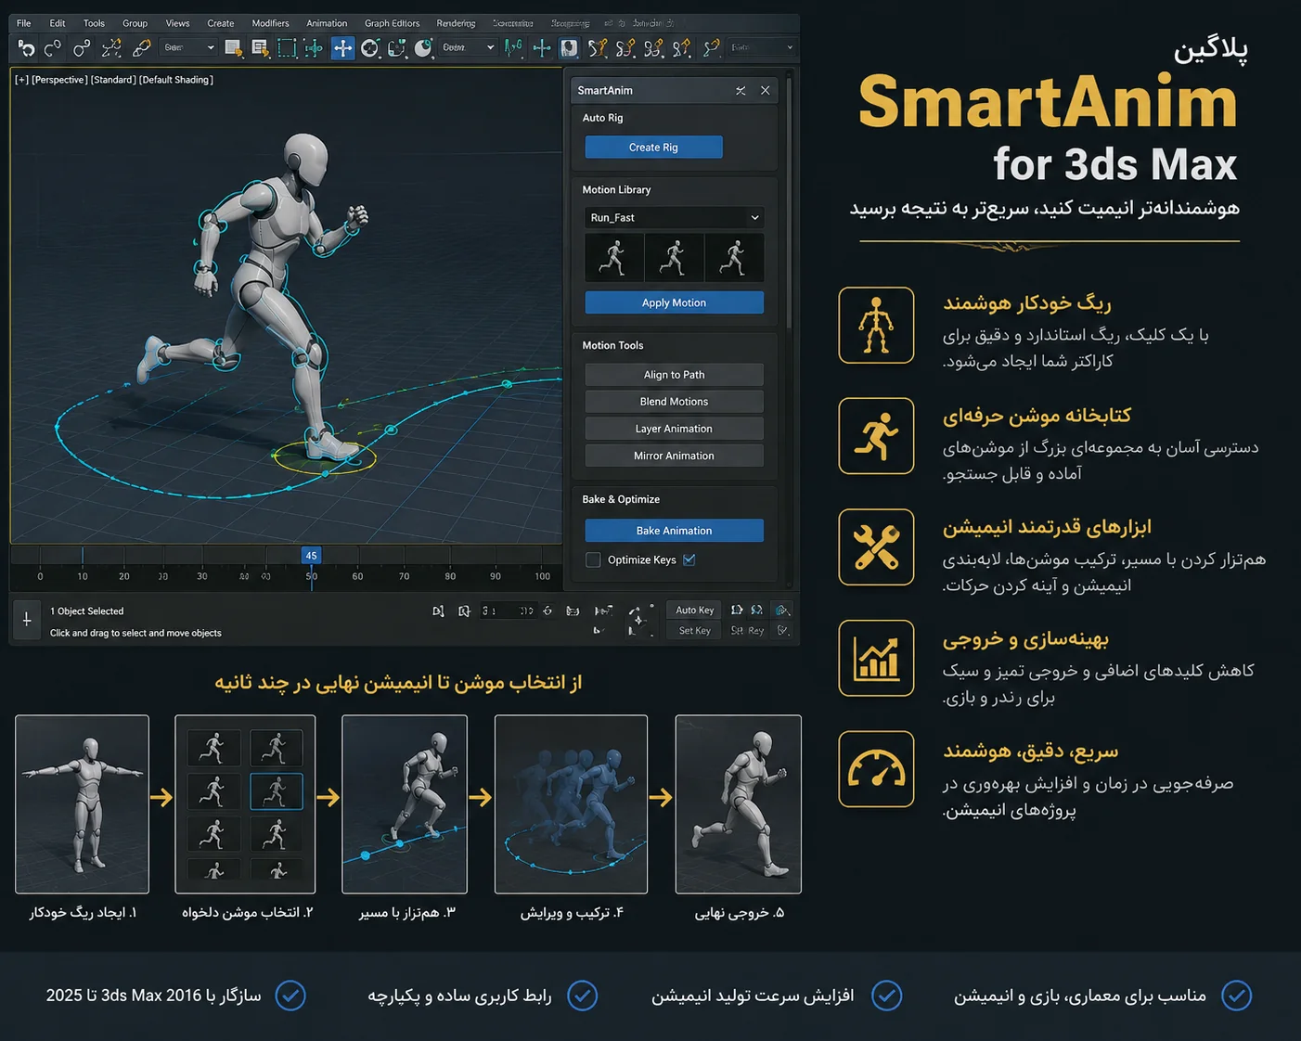Click the Use Pivot Point Center icon

(x=514, y=47)
